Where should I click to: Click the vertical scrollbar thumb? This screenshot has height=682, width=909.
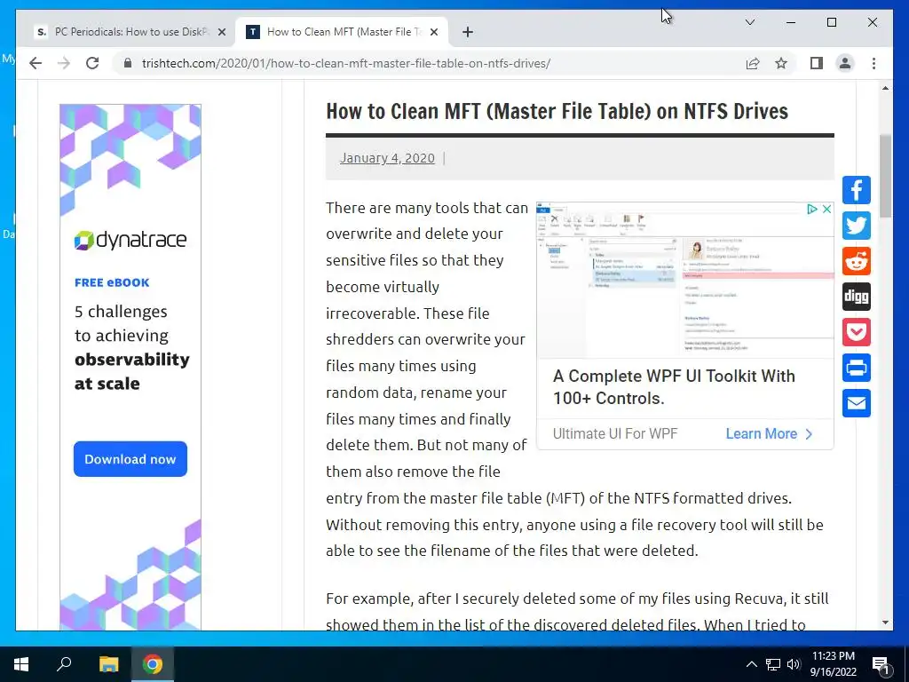coord(885,177)
